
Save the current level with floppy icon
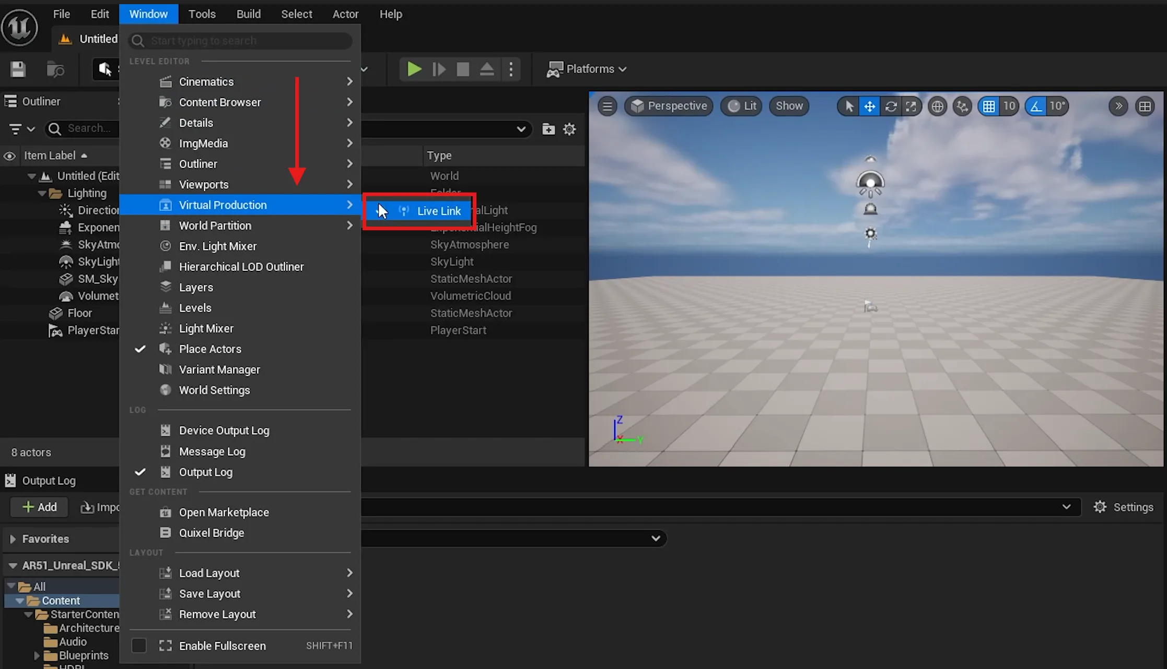(18, 69)
